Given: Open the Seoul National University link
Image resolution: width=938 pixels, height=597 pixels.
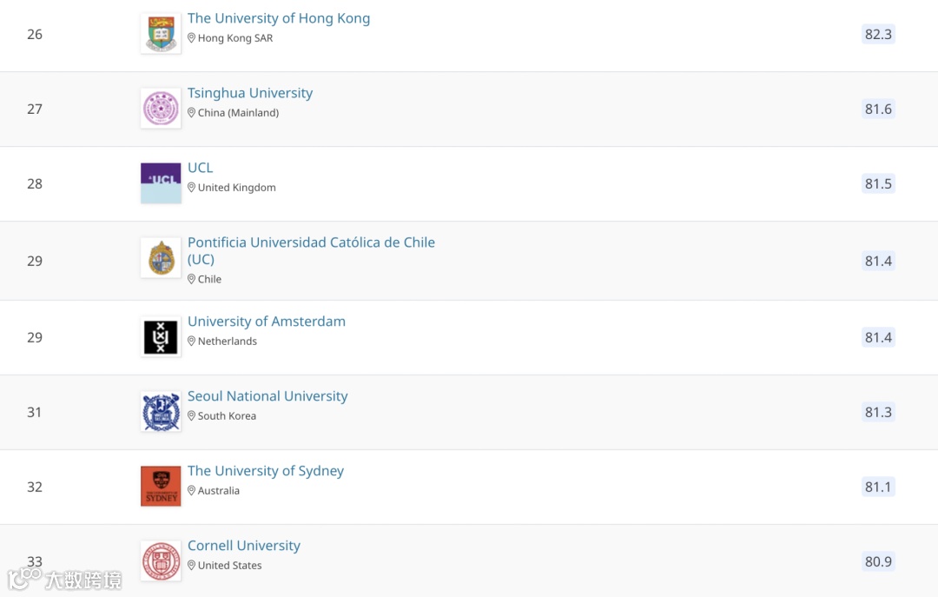Looking at the screenshot, I should 268,396.
